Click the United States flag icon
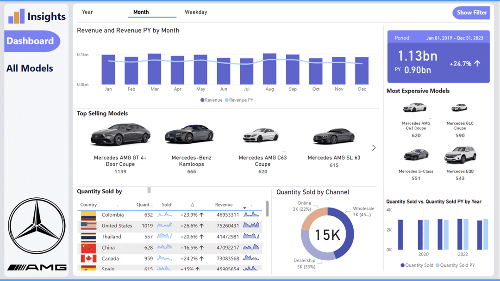 [x=88, y=226]
